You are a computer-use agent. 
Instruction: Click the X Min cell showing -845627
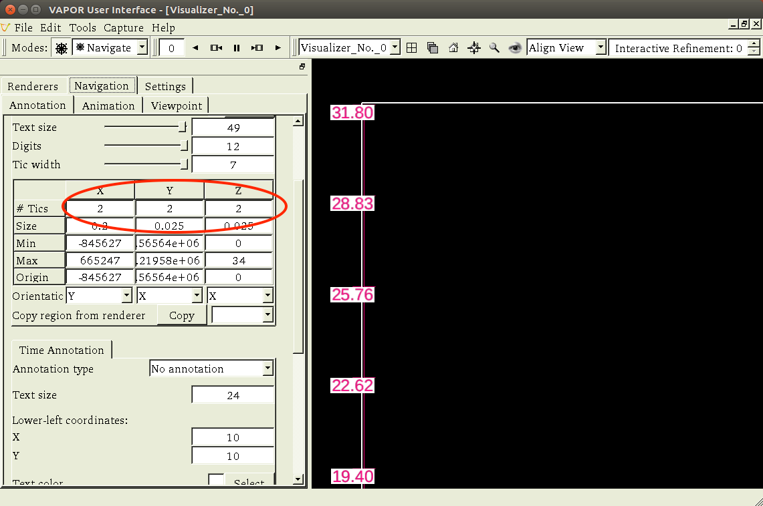(x=100, y=243)
